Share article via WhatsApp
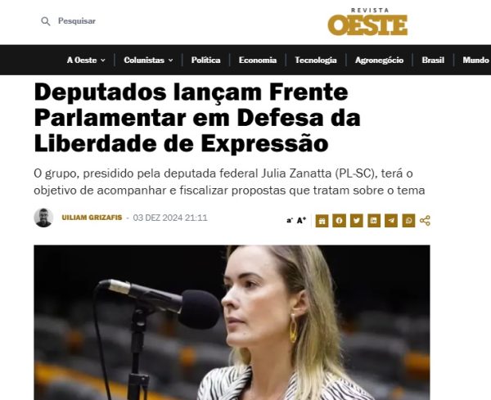491x400 pixels. pos(408,221)
